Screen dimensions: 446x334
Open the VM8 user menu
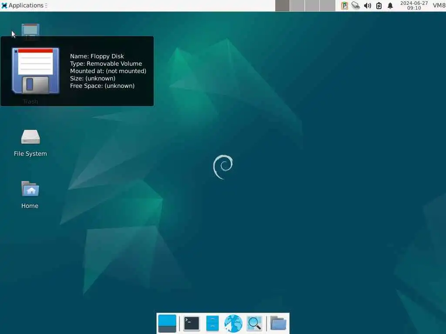[439, 5]
